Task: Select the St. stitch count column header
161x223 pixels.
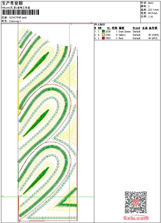Action: pos(109,28)
